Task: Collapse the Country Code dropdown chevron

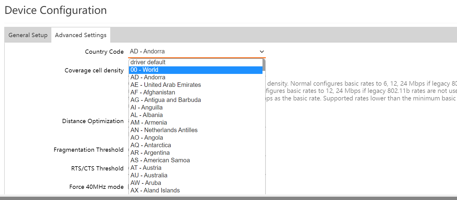Action: tap(262, 52)
